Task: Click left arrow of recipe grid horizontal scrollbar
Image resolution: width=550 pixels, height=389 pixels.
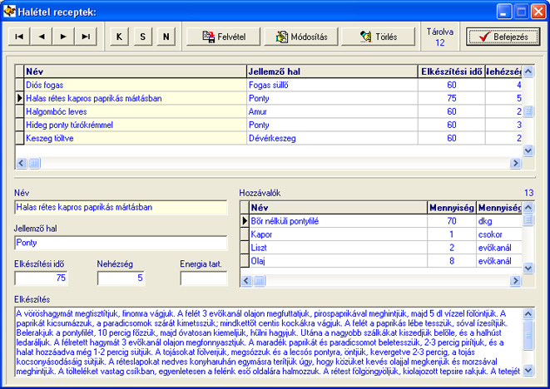Action: pos(22,163)
